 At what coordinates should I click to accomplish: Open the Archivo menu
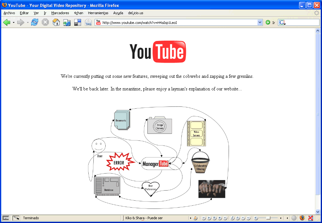pyautogui.click(x=9, y=13)
